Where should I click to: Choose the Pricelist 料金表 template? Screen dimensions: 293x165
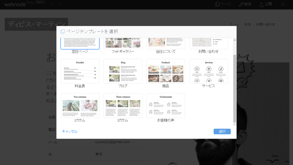click(80, 71)
